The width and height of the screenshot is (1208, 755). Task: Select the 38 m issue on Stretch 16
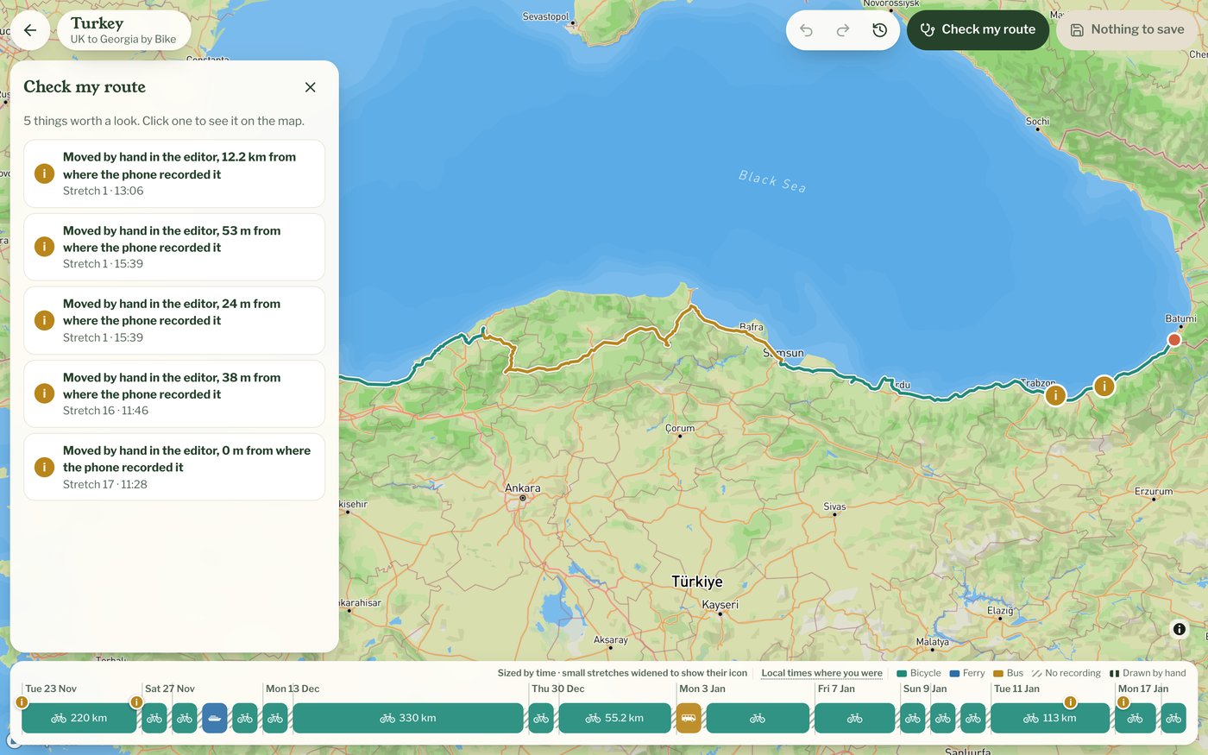[x=174, y=393]
